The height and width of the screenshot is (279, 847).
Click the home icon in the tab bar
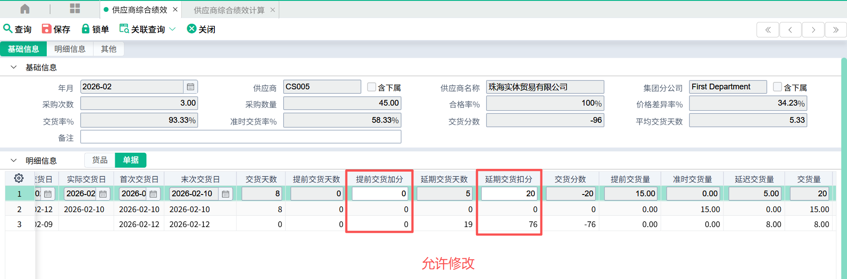point(25,9)
